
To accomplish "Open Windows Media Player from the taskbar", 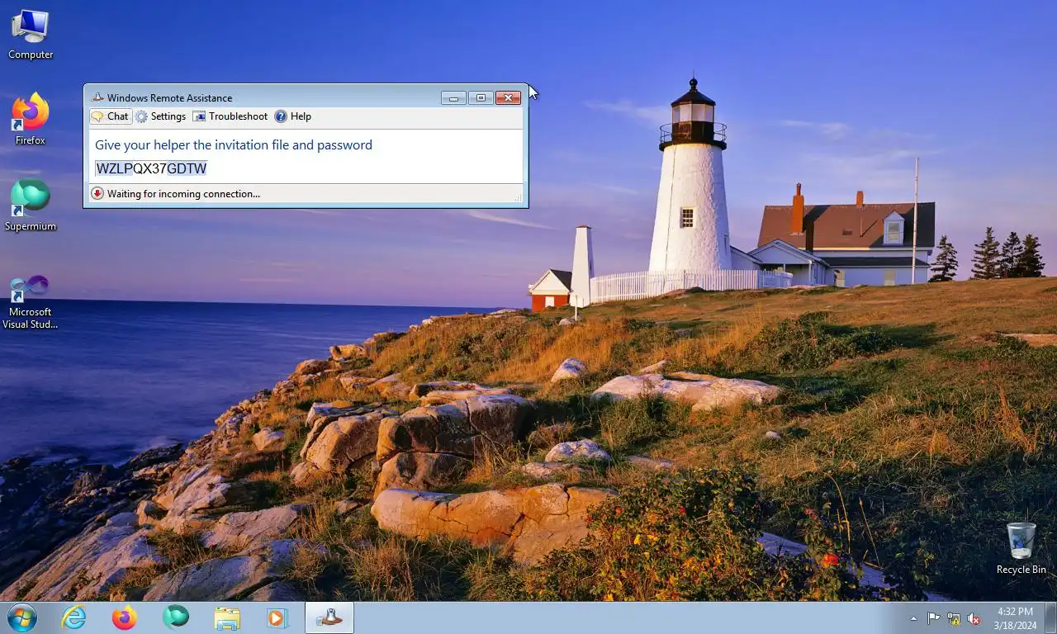I will (x=277, y=617).
